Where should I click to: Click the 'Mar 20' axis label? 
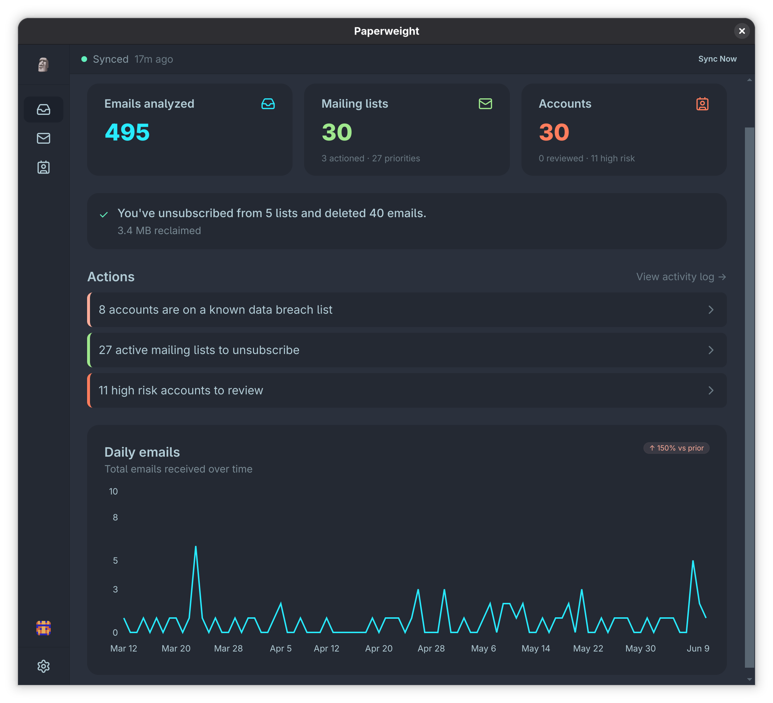tap(176, 648)
